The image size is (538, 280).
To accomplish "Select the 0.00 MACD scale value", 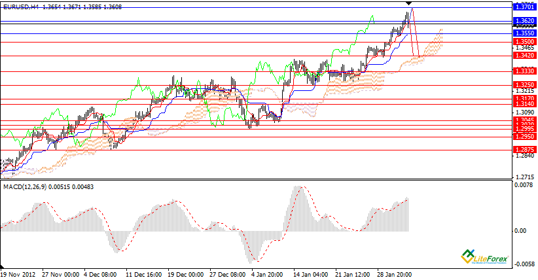I will (520, 231).
